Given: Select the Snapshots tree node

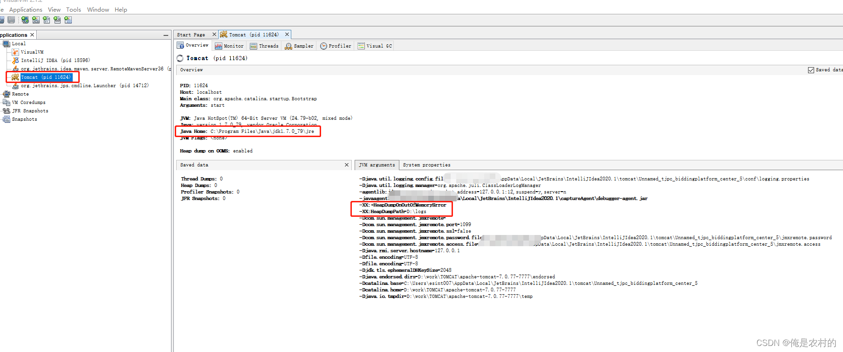Looking at the screenshot, I should click(x=24, y=119).
